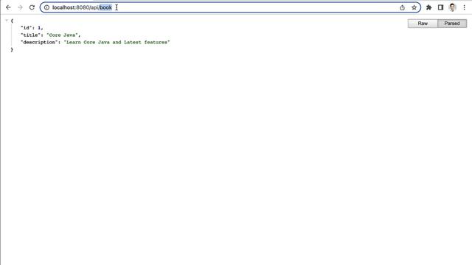The image size is (472, 265).
Task: Click the "id" key
Action: [x=27, y=28]
